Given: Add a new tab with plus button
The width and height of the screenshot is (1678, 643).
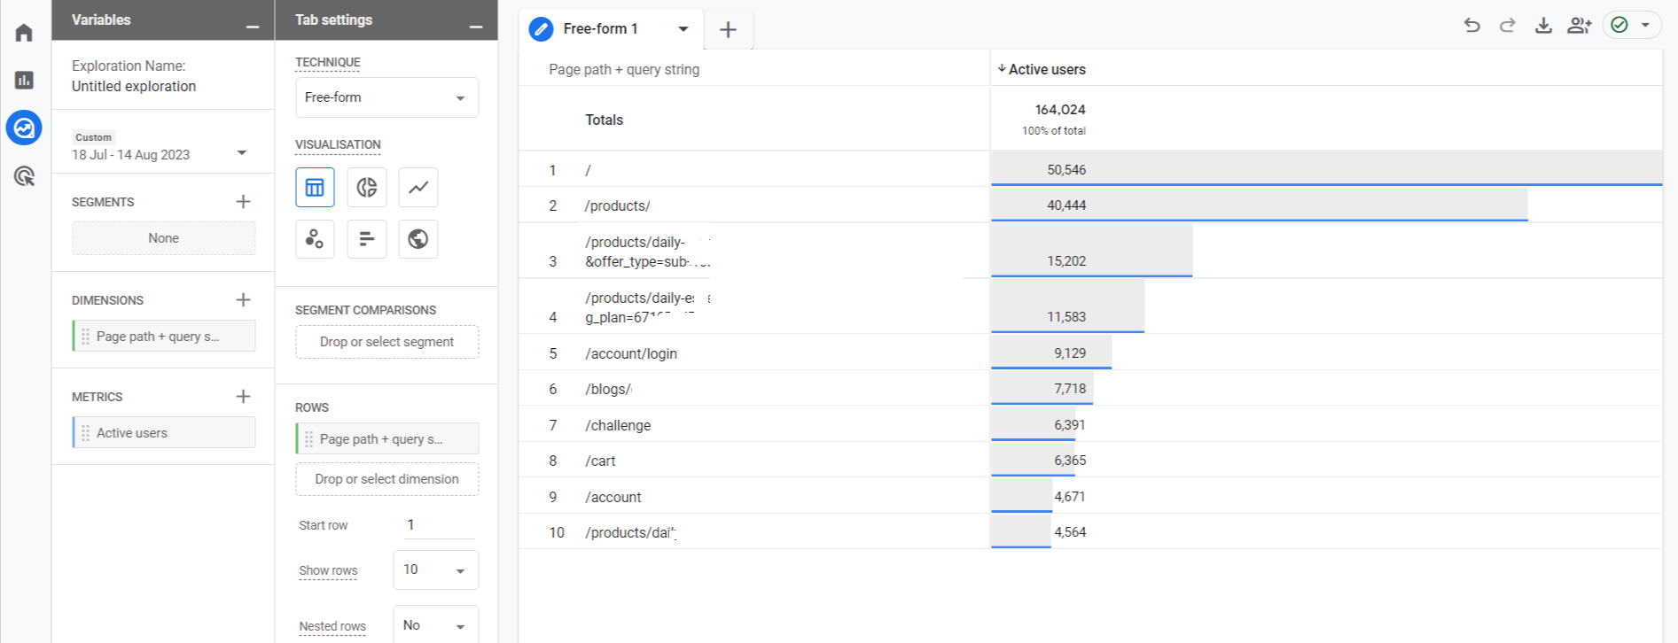Looking at the screenshot, I should [x=728, y=29].
